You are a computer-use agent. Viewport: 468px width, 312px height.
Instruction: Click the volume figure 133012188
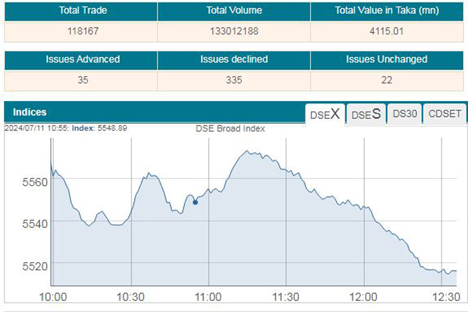[x=234, y=32]
